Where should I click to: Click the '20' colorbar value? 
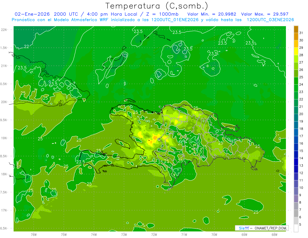301,114
